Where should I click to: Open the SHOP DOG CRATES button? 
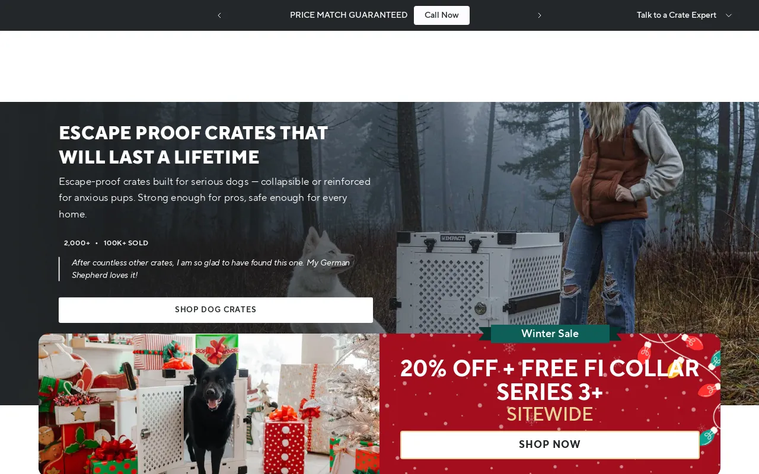click(x=216, y=310)
